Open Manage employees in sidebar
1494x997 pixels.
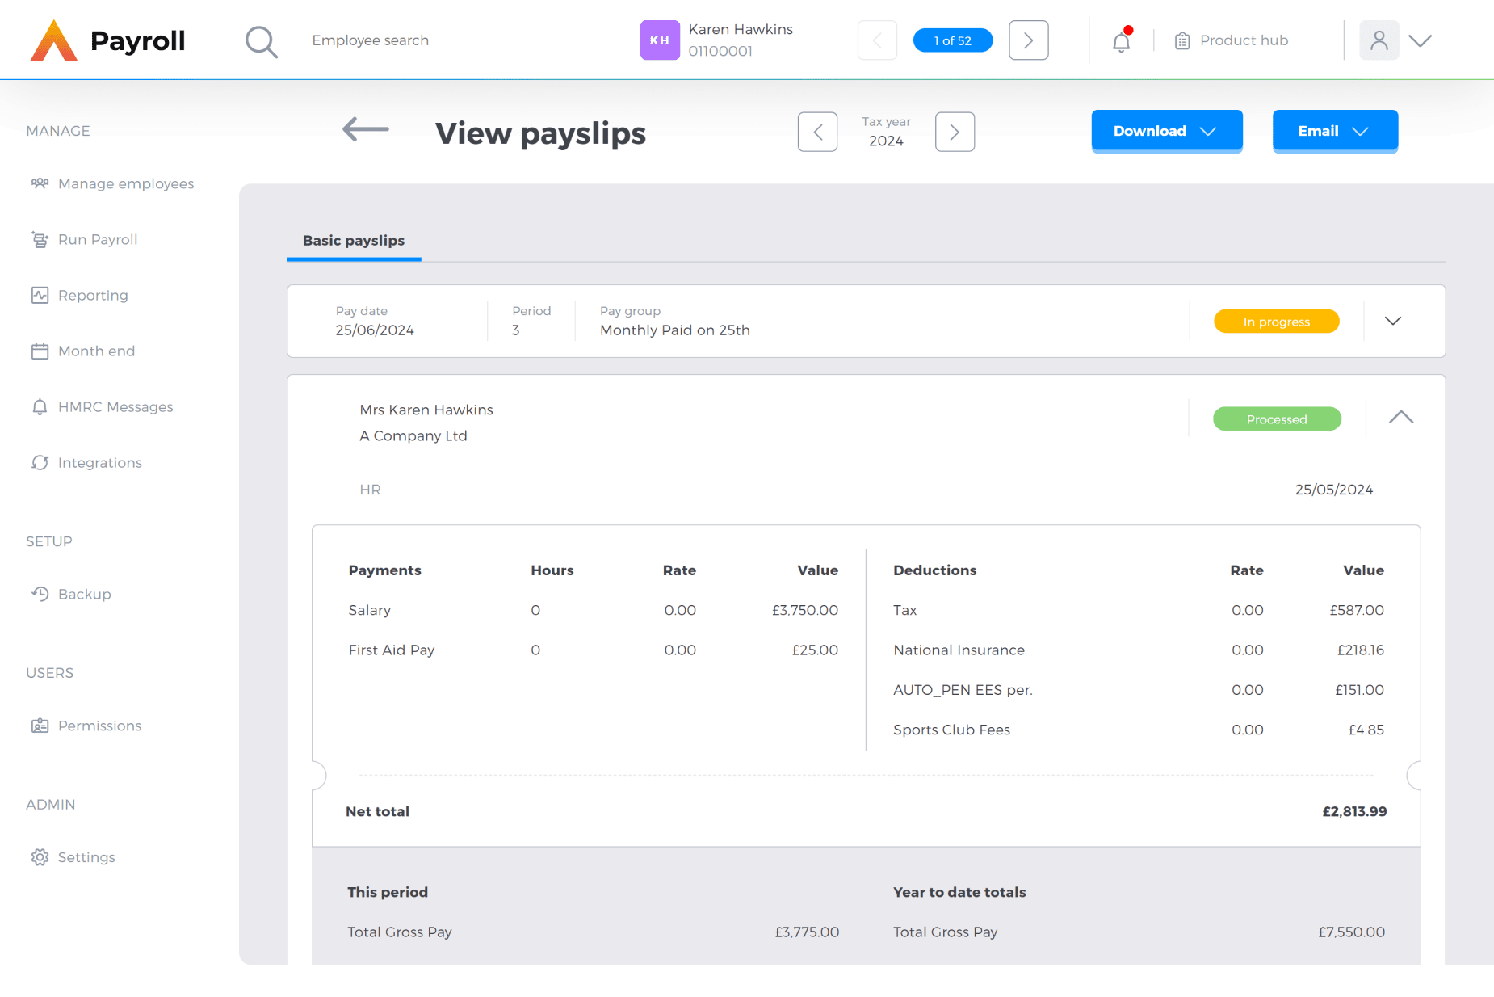point(125,184)
